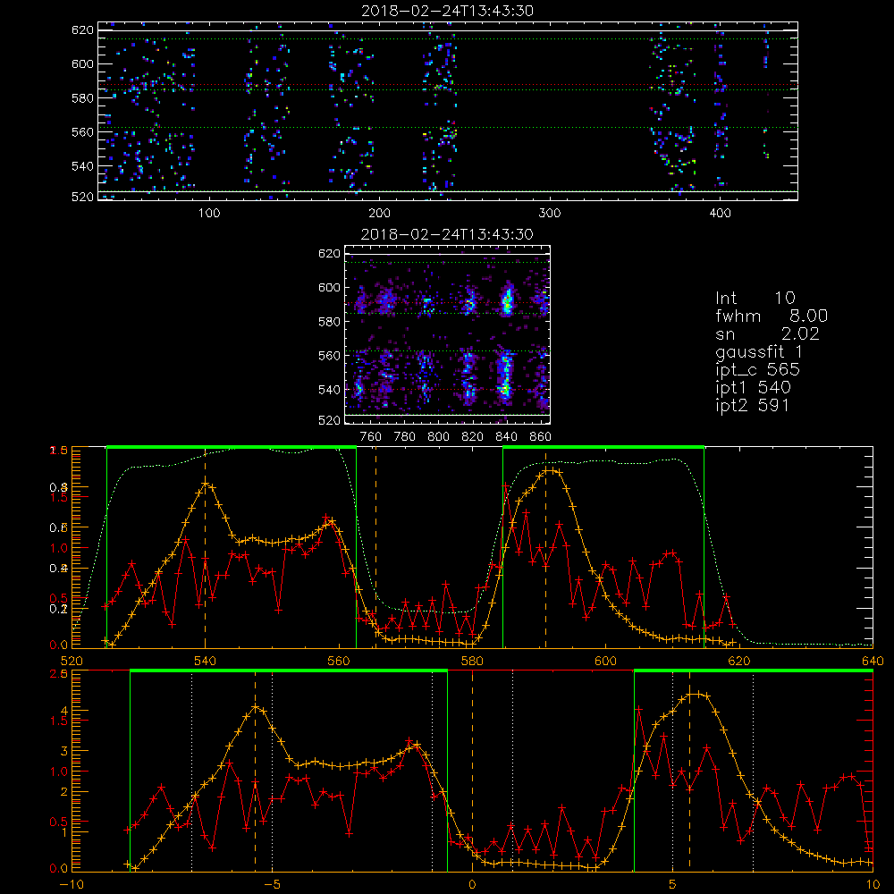Screen dimensions: 894x894
Task: Click y-axis label 540 on middle image
Action: (x=329, y=390)
